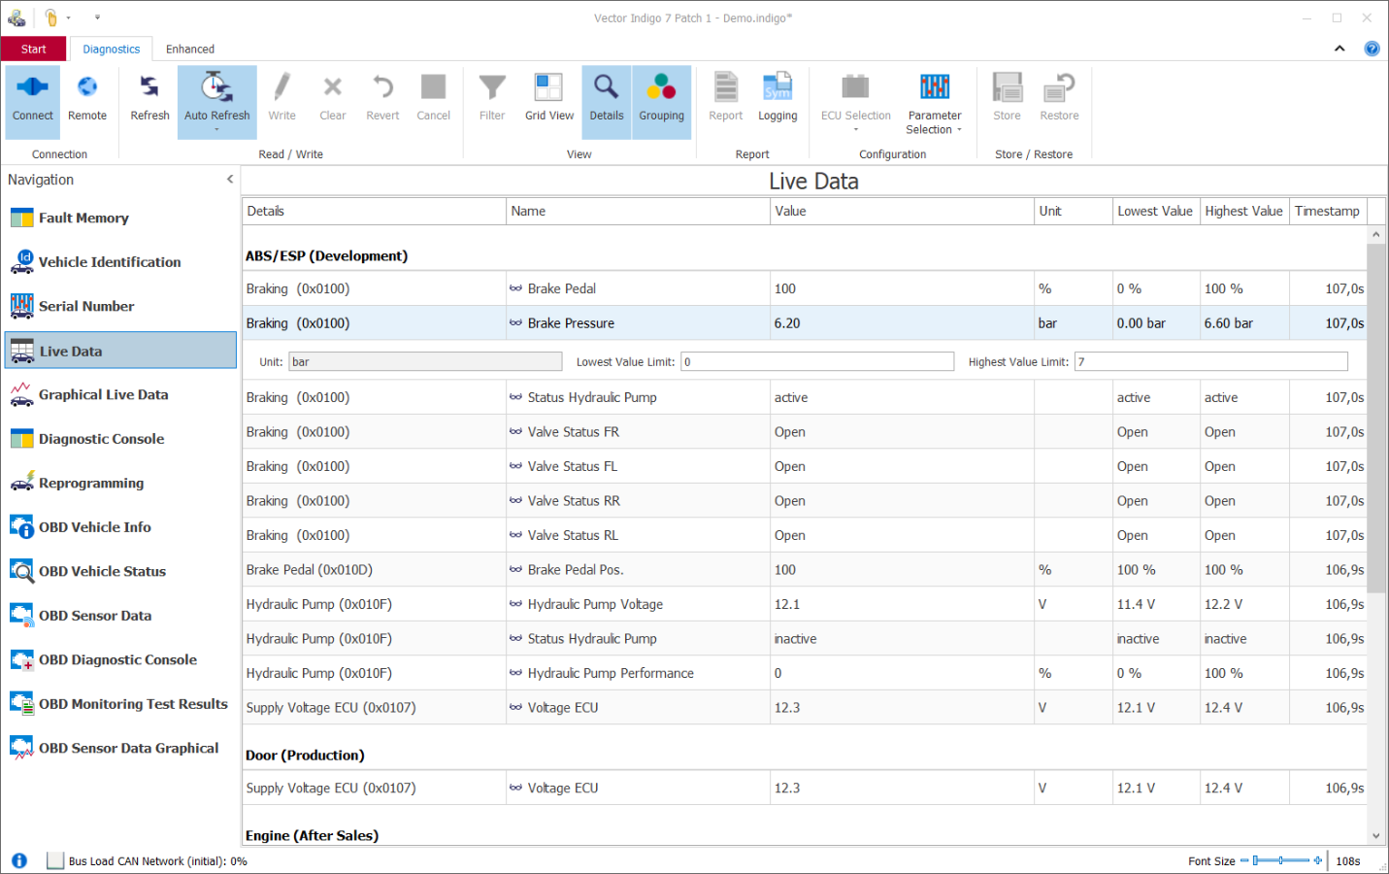This screenshot has height=874, width=1389.
Task: Switch to Enhanced ribbon tab
Action: click(190, 49)
